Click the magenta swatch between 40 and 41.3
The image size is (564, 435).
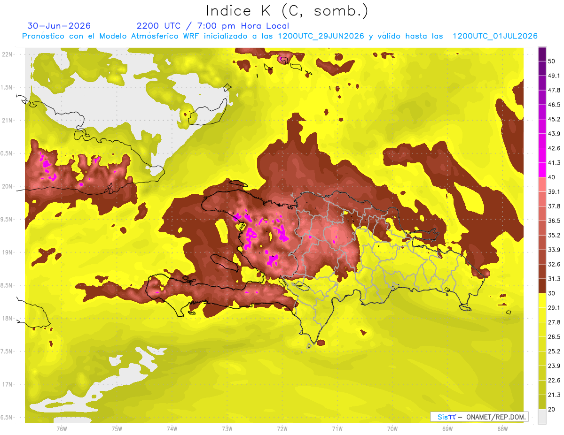(x=542, y=170)
